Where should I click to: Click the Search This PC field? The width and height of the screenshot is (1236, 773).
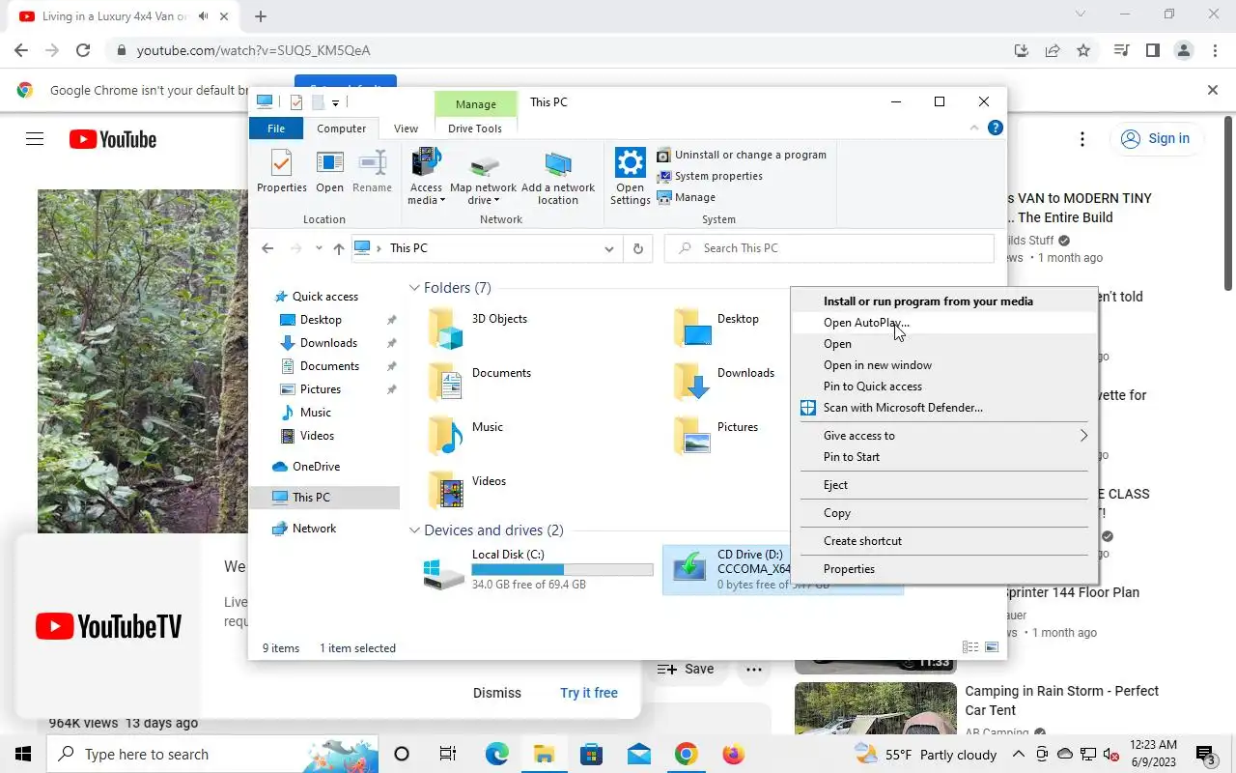pos(829,248)
